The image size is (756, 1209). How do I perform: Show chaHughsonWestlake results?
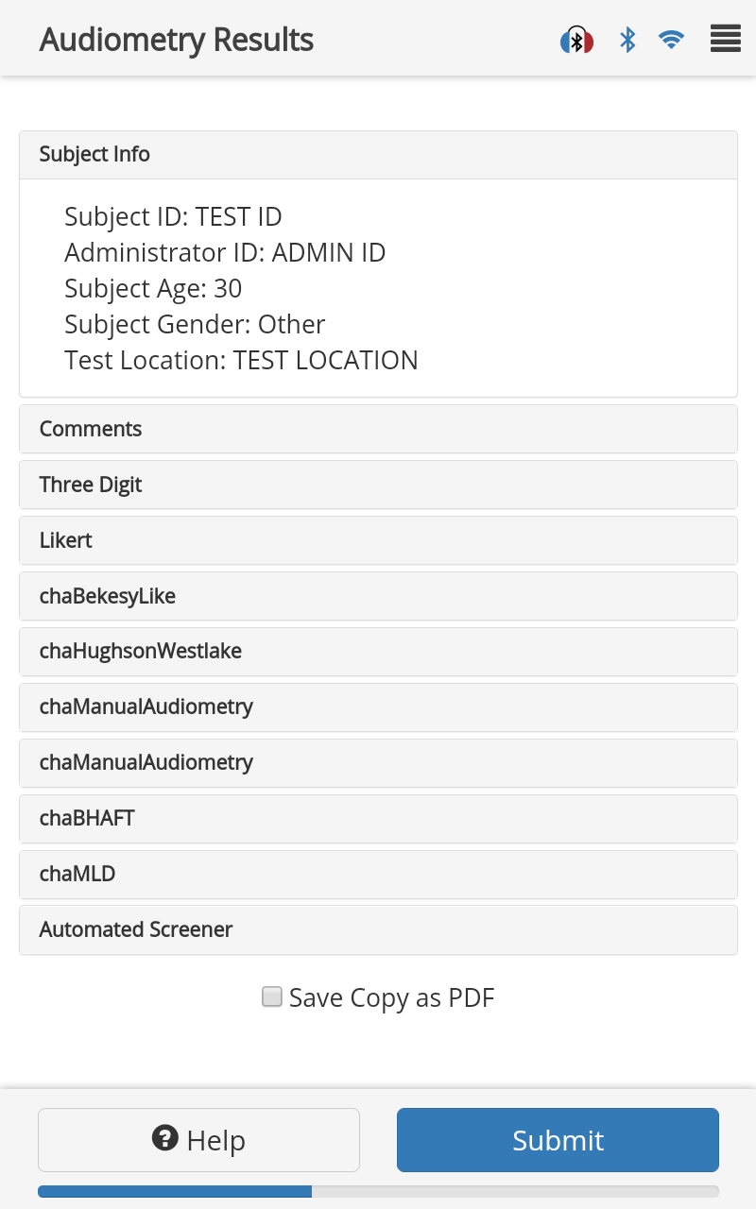tap(378, 652)
